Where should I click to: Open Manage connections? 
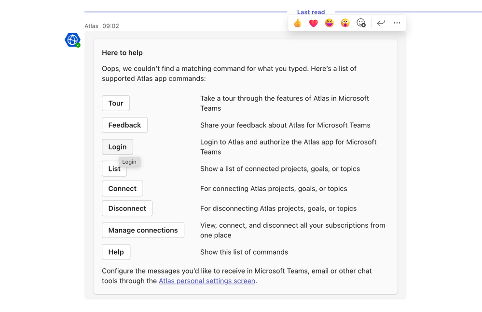click(x=143, y=231)
